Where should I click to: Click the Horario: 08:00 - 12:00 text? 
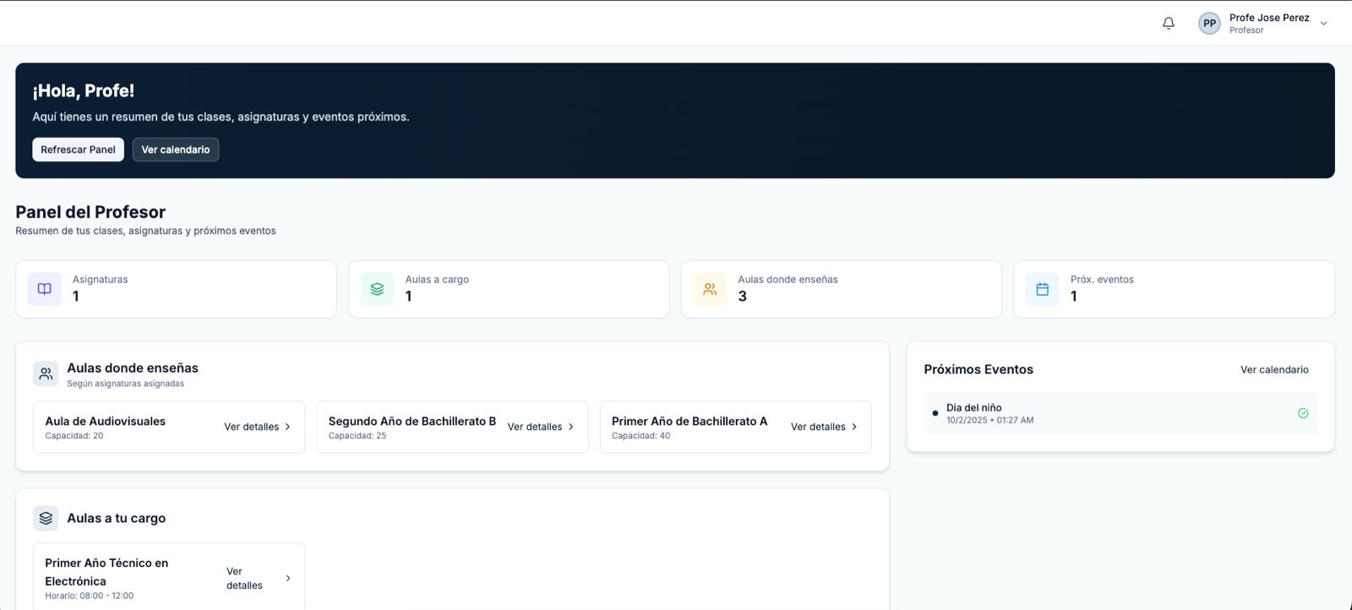click(x=90, y=596)
